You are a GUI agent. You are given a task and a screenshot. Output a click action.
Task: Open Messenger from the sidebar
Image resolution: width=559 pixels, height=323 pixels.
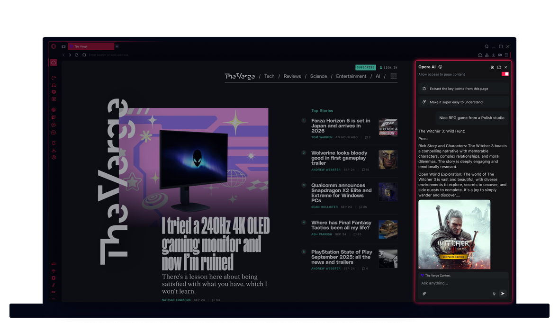tap(54, 125)
